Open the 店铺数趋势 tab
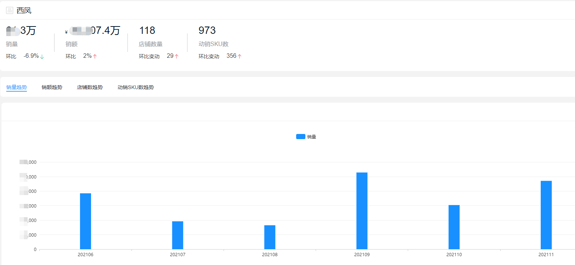575x265 pixels. [90, 87]
